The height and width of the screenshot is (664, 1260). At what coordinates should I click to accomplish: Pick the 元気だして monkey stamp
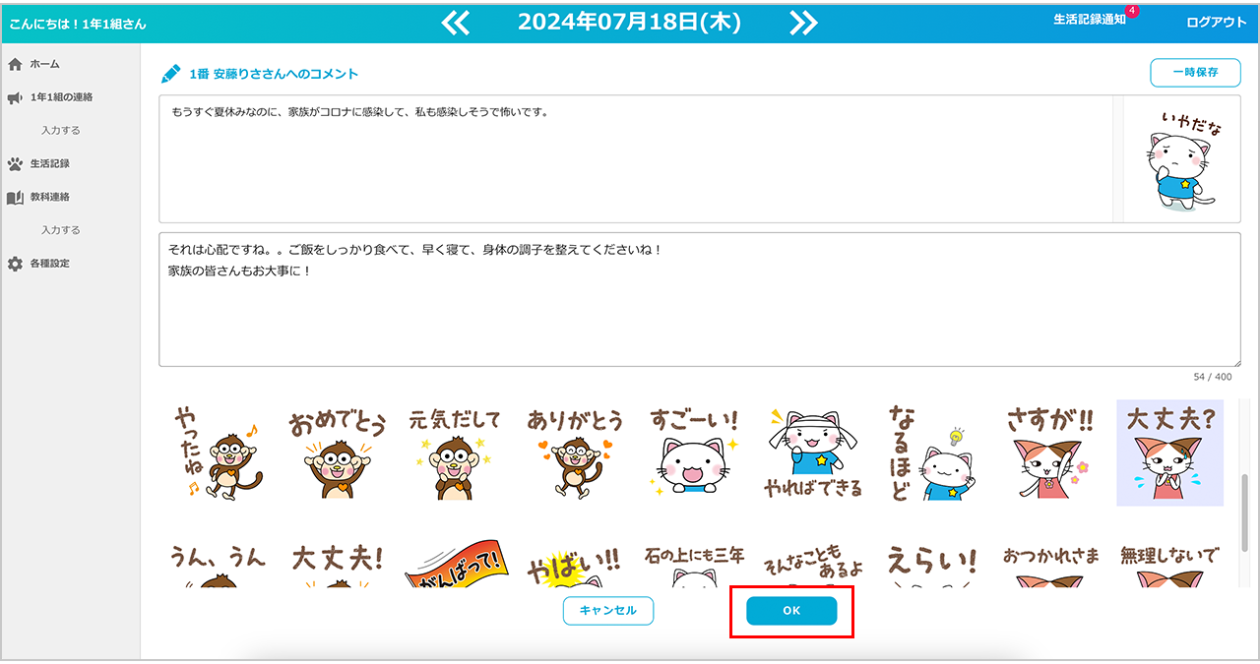(x=455, y=453)
